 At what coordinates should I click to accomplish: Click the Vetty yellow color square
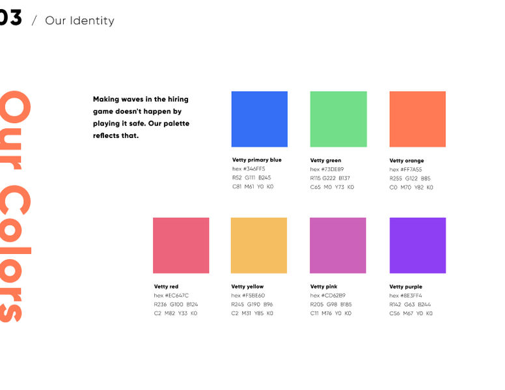[x=258, y=245]
